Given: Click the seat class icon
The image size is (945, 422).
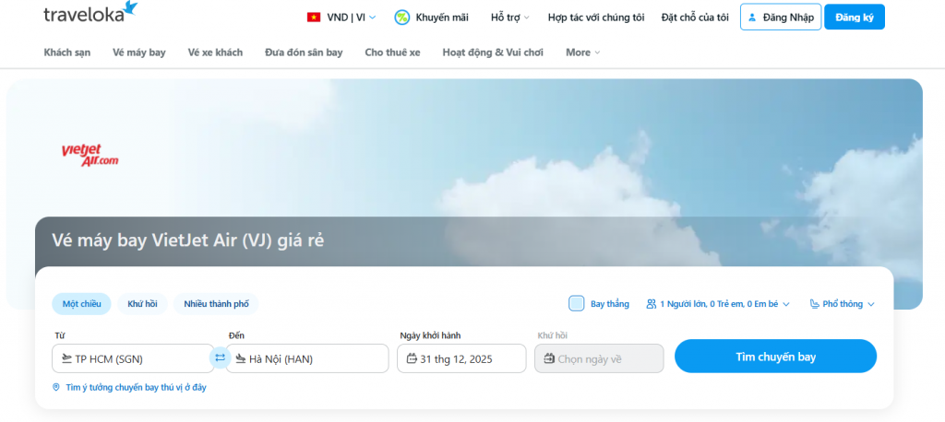Looking at the screenshot, I should (815, 304).
